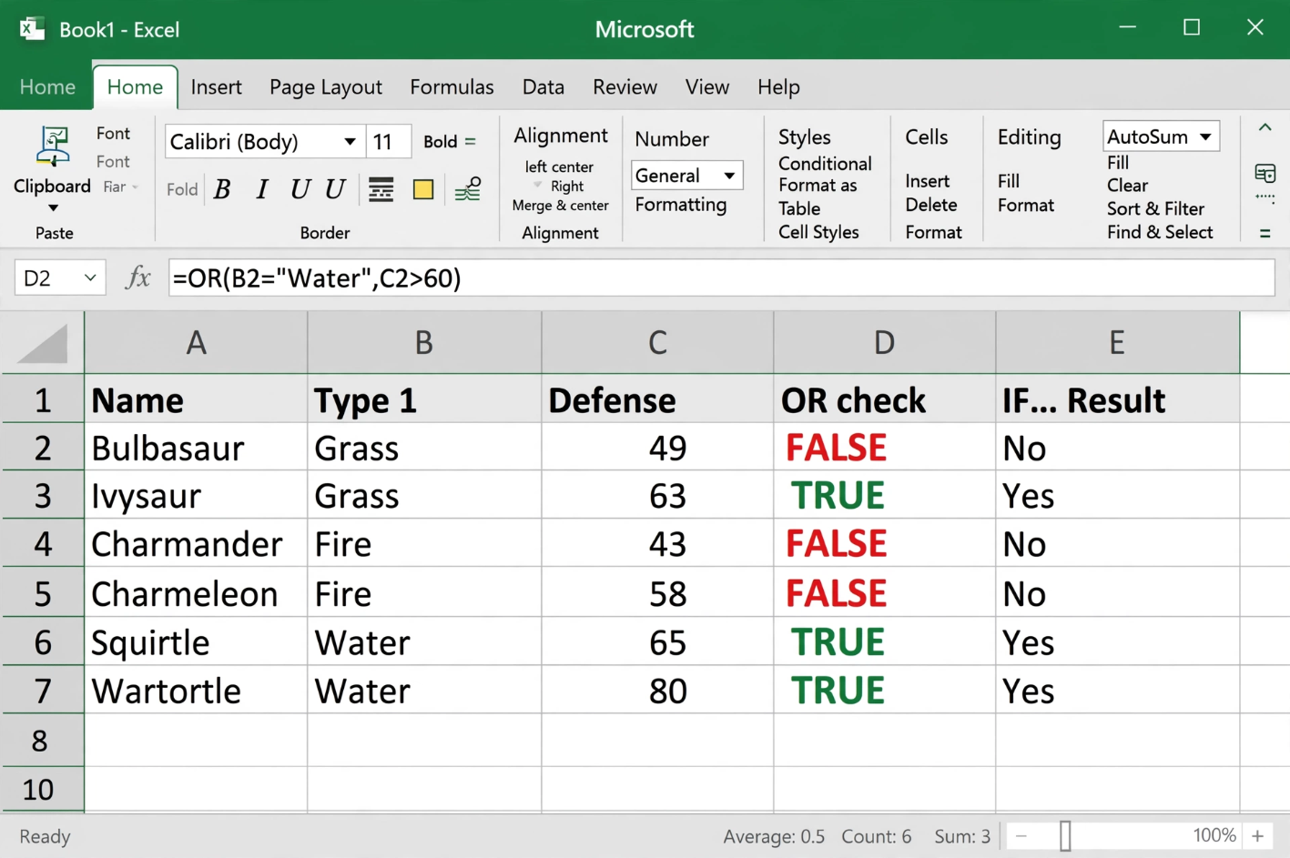Image resolution: width=1290 pixels, height=858 pixels.
Task: Select the Yes cell in Ivysaur's row
Action: pyautogui.click(x=1117, y=496)
